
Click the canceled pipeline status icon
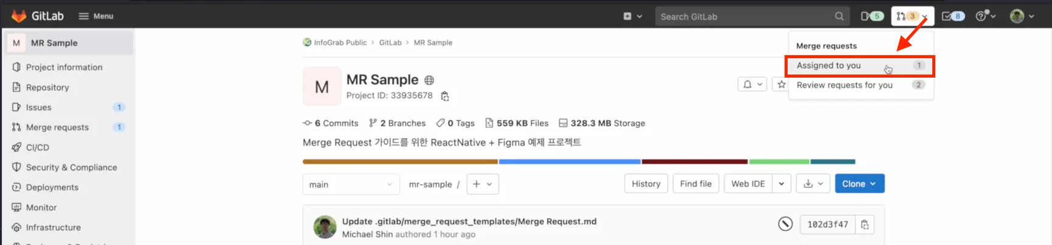coord(785,224)
